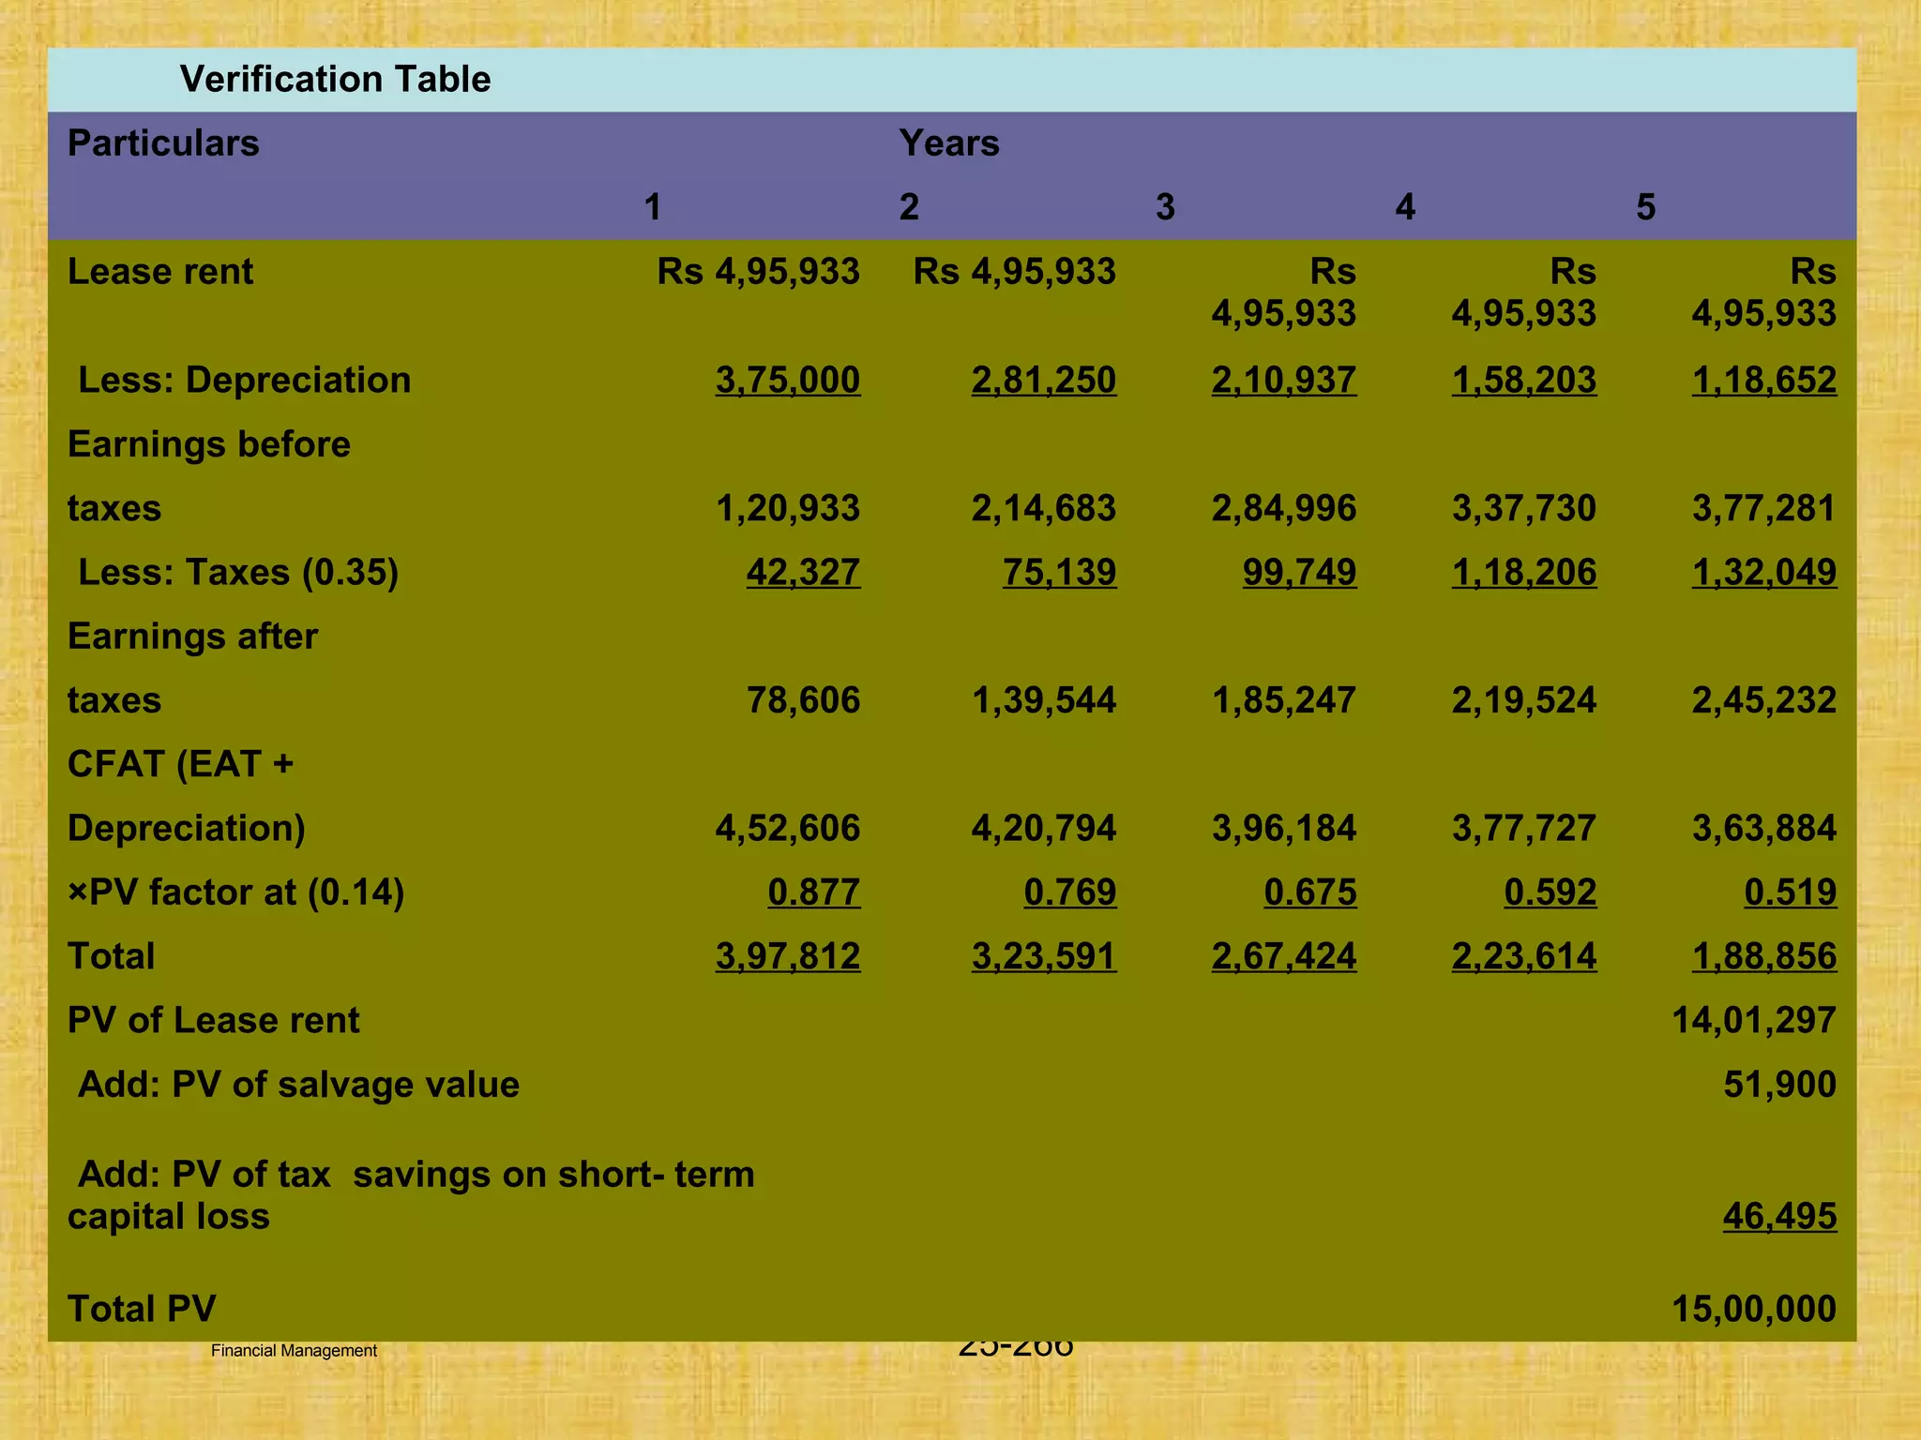Click the 'Total' row label
Image resolution: width=1921 pixels, height=1440 pixels.
click(111, 956)
